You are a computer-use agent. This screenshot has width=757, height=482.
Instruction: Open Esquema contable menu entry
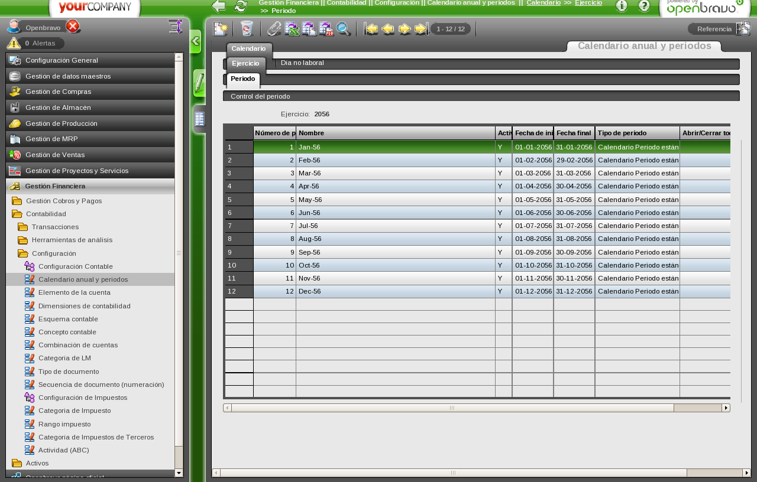[x=90, y=319]
